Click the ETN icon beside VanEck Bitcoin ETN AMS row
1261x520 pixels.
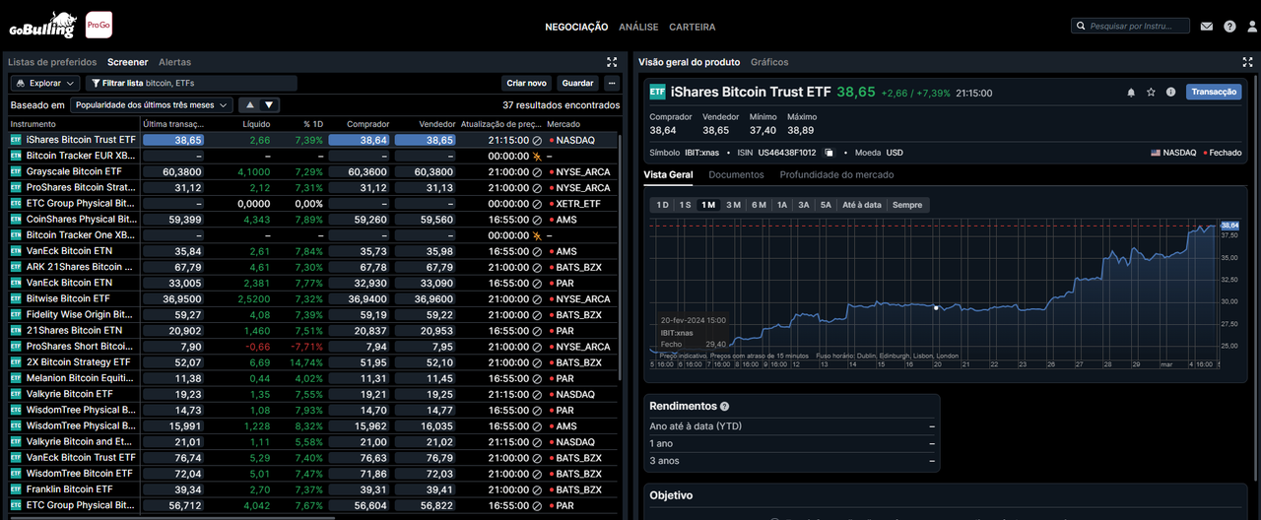(x=16, y=251)
